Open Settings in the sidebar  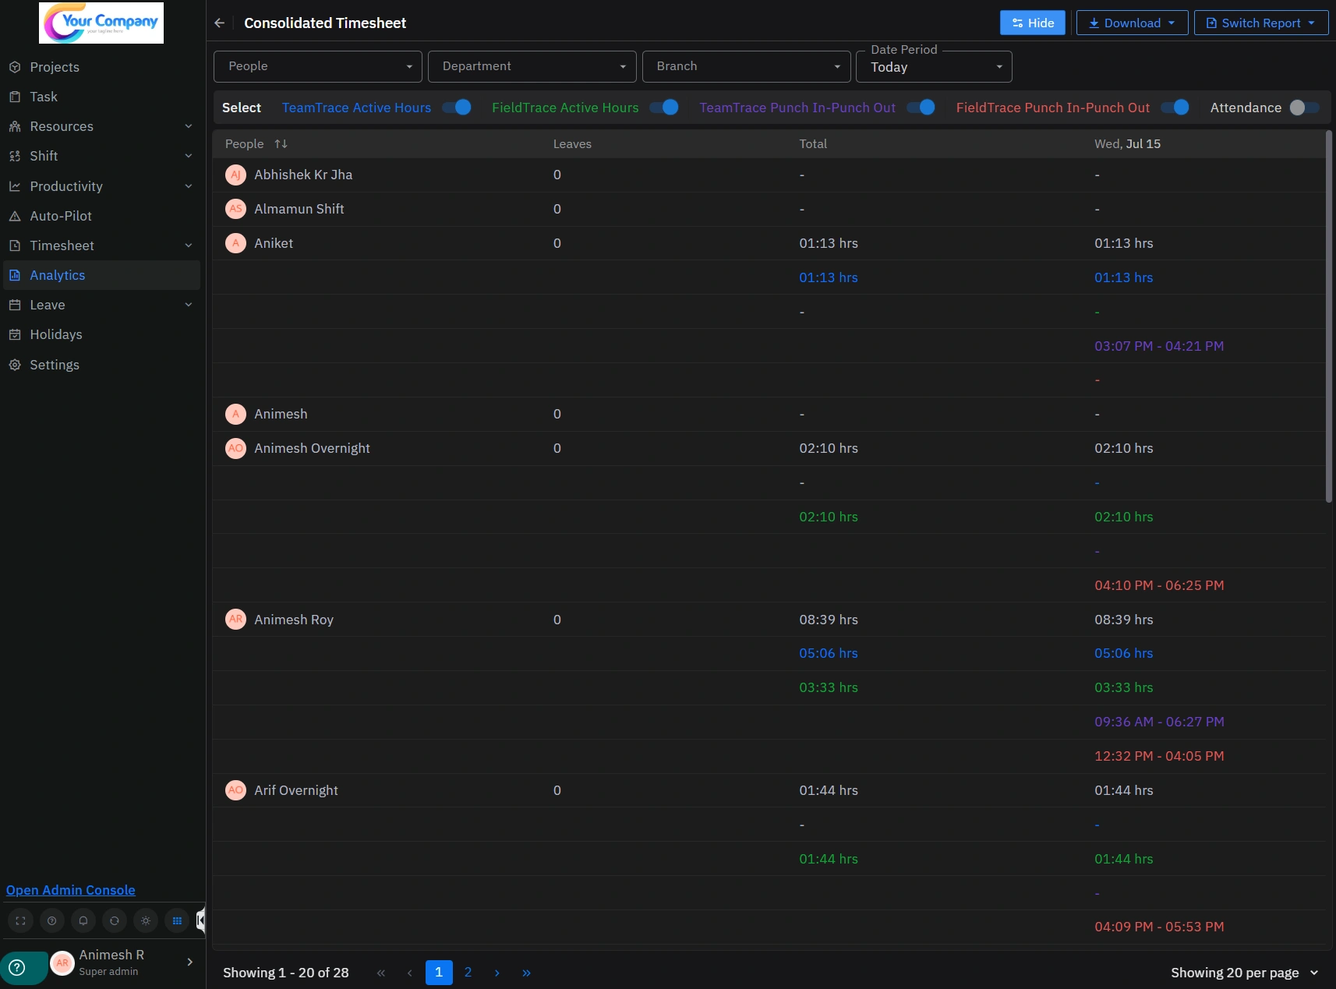[x=101, y=365]
